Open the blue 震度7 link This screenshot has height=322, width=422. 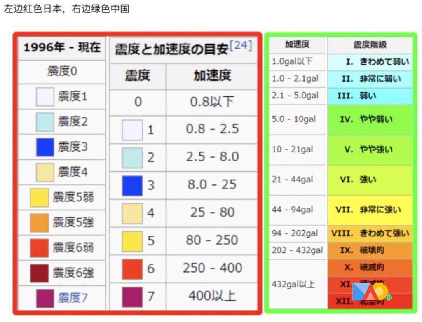pos(73,297)
